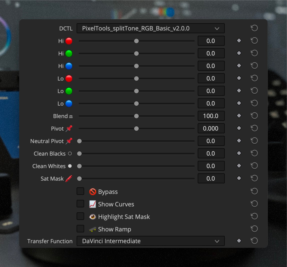Add keyframe for Clean Whites

point(239,166)
